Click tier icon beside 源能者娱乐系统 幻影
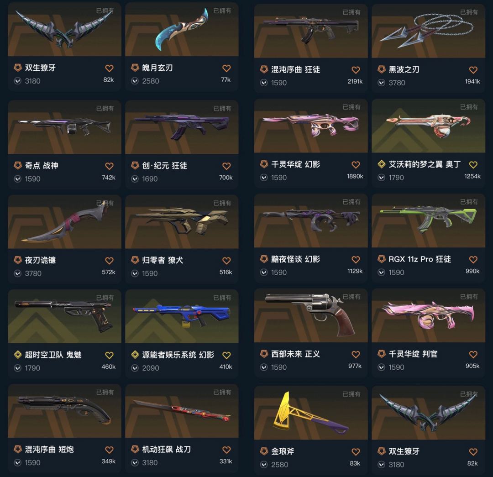Viewport: 493px width, 477px height. 135,355
